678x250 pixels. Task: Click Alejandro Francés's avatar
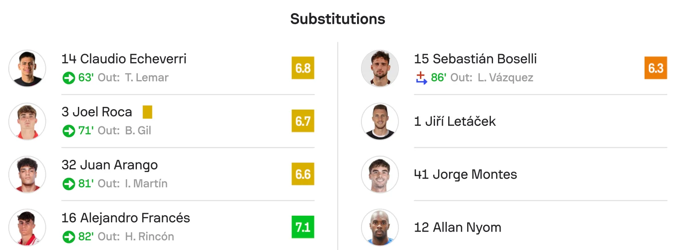(27, 227)
